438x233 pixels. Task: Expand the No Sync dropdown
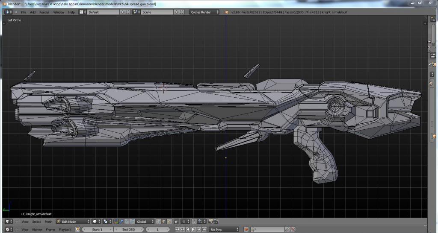point(224,230)
